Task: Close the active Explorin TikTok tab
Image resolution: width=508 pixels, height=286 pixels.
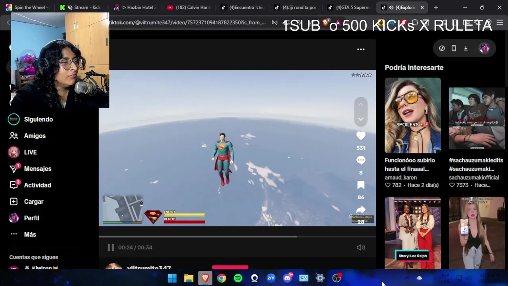Action: coord(422,7)
